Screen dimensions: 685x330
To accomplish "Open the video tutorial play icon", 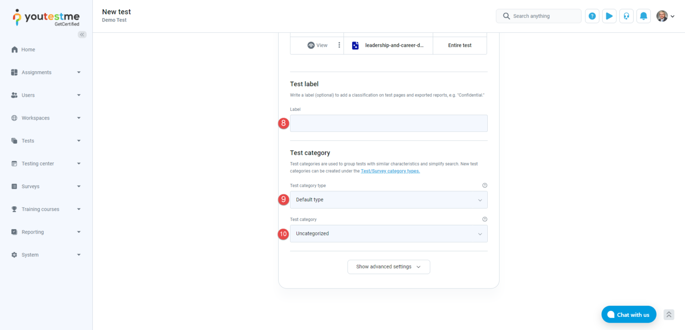I will (x=609, y=16).
